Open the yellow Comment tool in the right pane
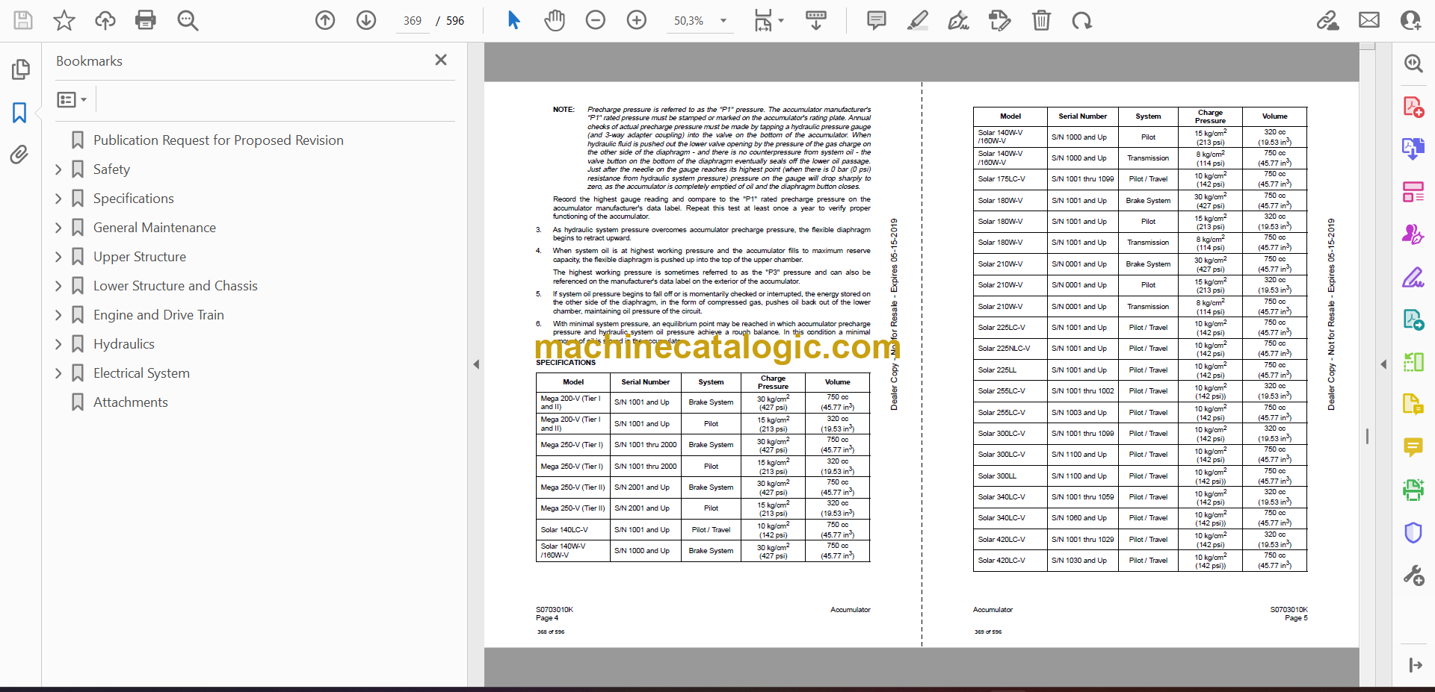The width and height of the screenshot is (1435, 692). pos(1413,447)
